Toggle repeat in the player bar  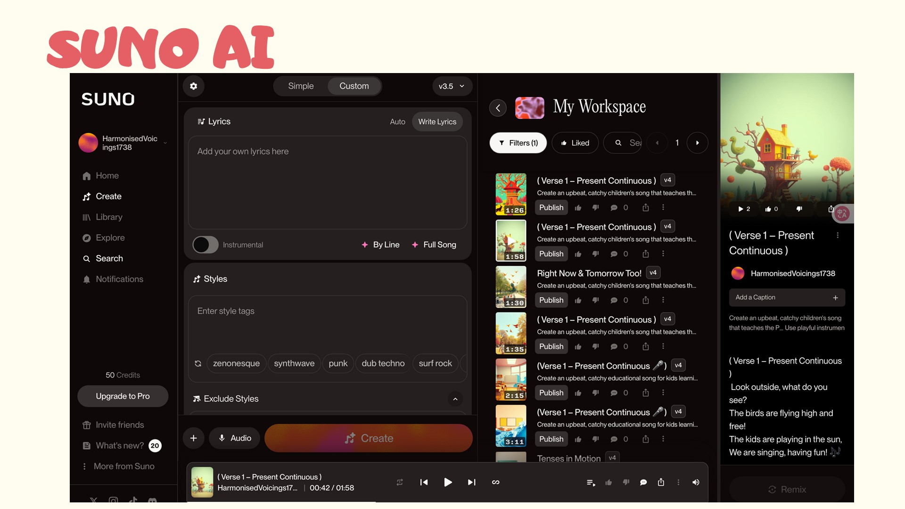[400, 482]
